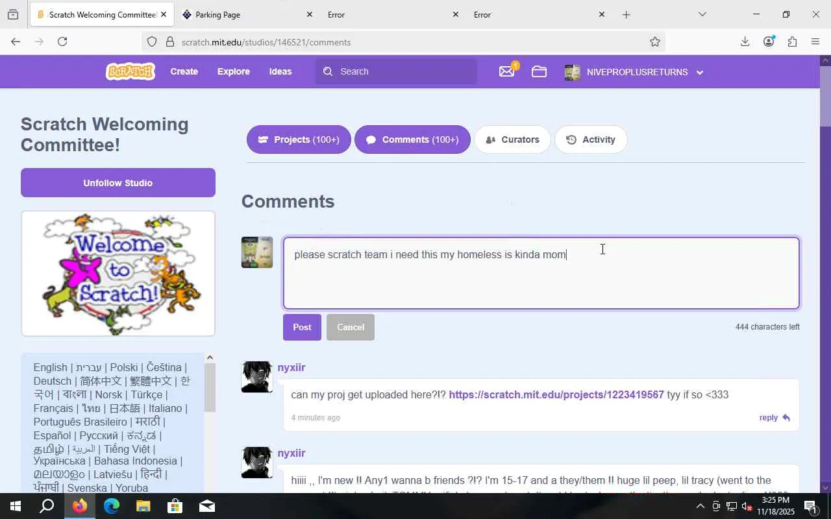The image size is (831, 519).
Task: Click the site padlock icon
Action: click(x=170, y=42)
